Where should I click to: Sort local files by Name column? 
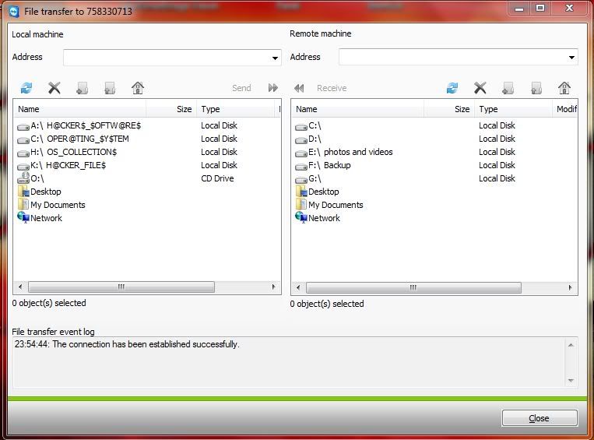coord(78,109)
